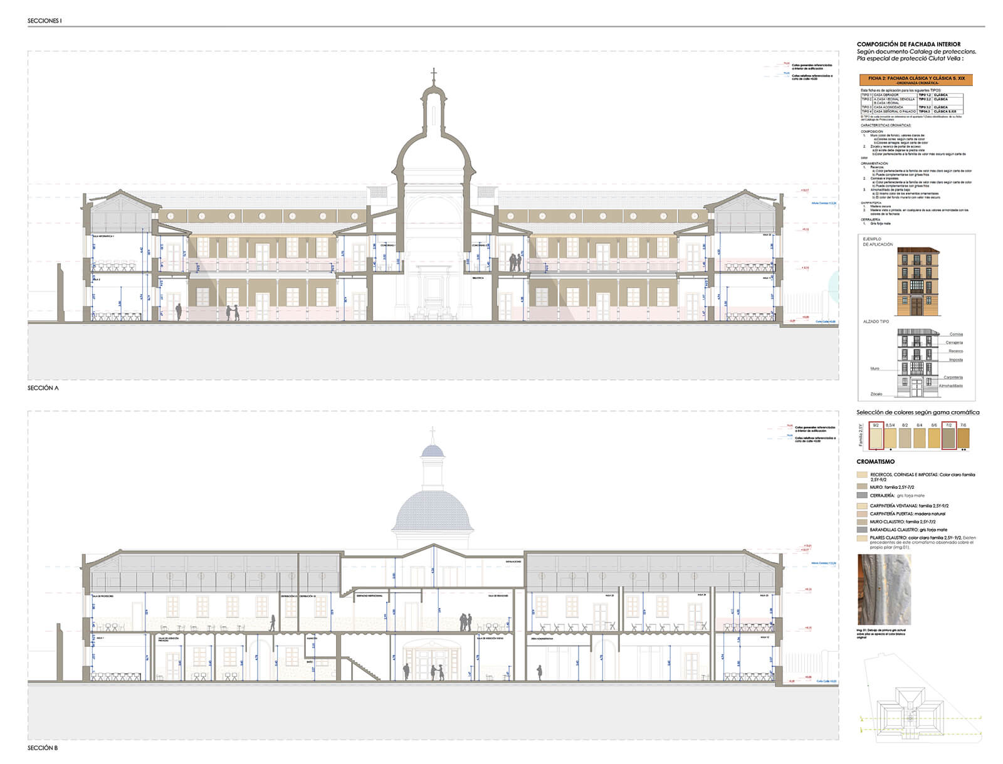Viewport: 1003px width, 764px height.
Task: Choose the 7/6 color swatch
Action: [x=963, y=437]
